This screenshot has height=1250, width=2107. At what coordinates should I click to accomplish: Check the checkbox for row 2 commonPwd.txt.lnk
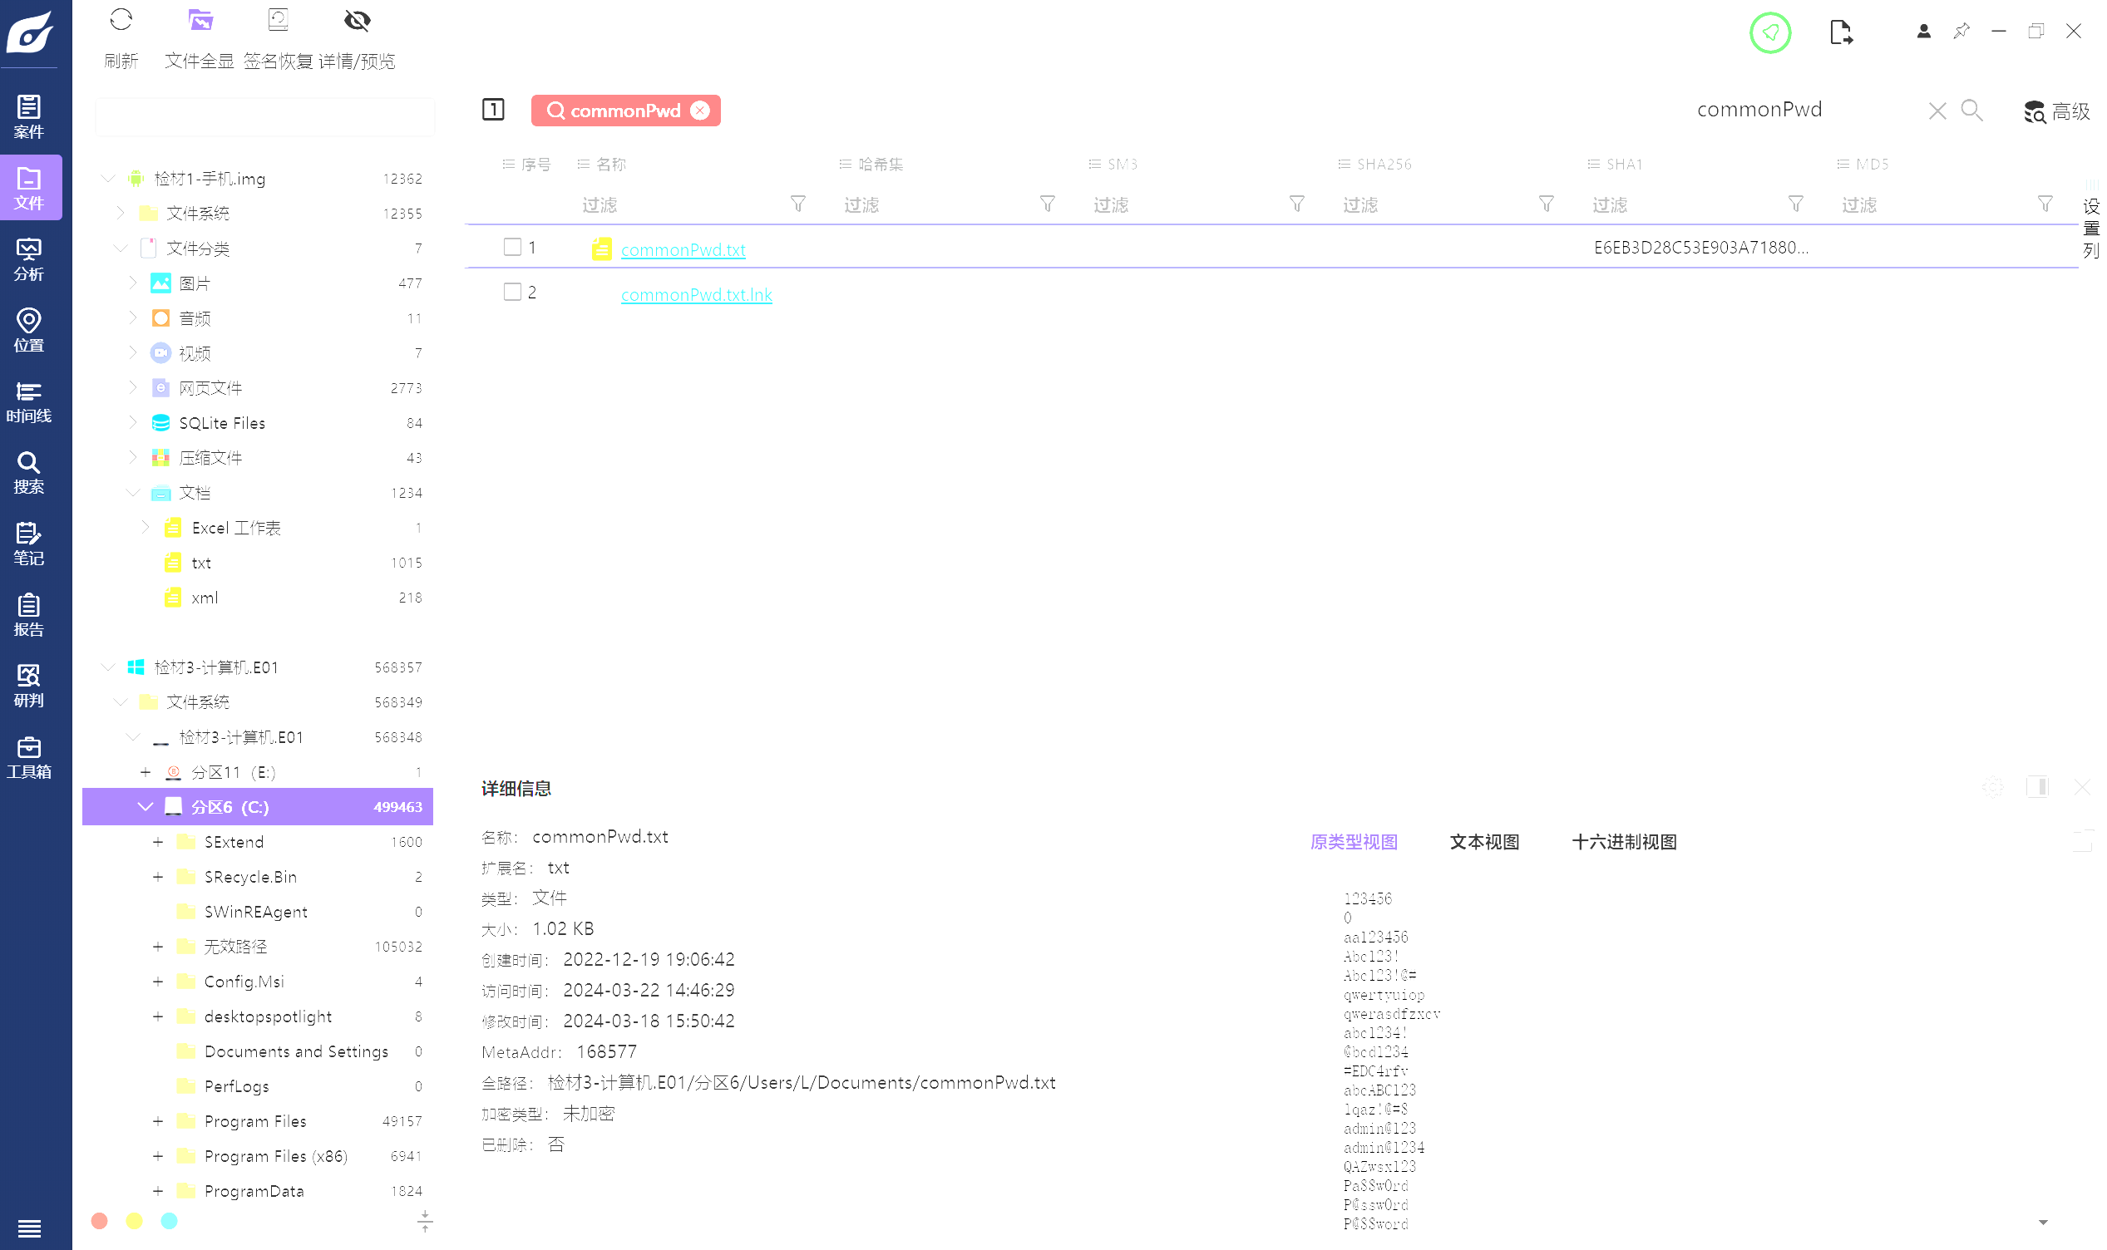tap(512, 292)
